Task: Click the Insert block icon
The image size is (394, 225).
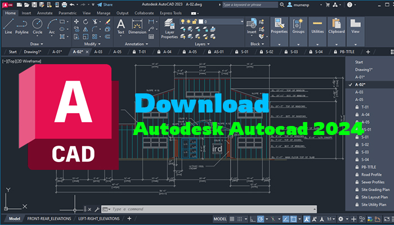Action: click(x=251, y=25)
